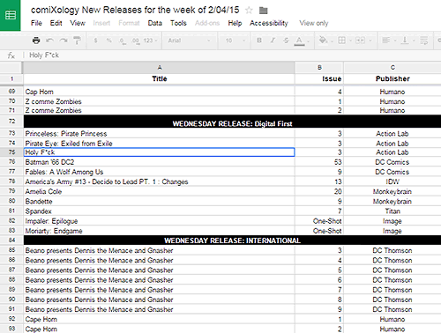Click the Merge cells icon
The image size is (441, 333).
coord(360,41)
